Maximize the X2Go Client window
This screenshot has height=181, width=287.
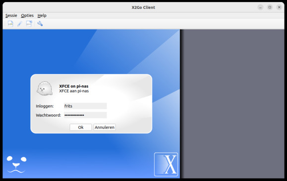pyautogui.click(x=270, y=7)
